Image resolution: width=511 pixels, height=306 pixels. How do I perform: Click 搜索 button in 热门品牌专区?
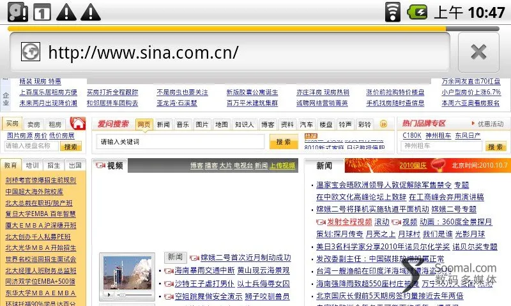pos(496,147)
